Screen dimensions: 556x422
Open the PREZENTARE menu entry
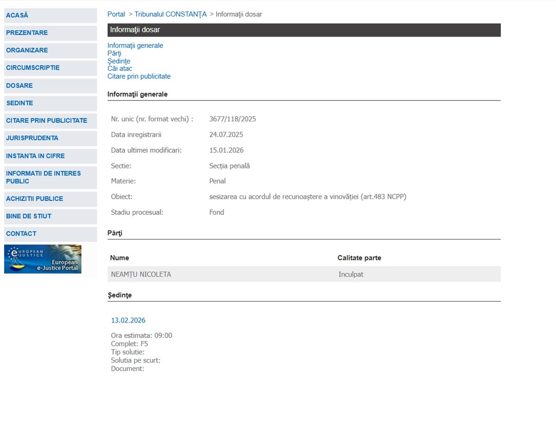[51, 33]
